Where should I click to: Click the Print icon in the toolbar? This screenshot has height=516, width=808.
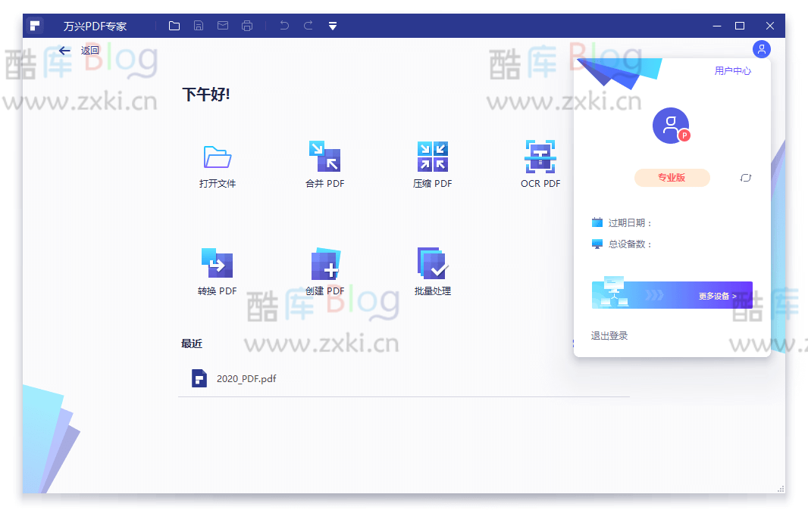point(246,25)
